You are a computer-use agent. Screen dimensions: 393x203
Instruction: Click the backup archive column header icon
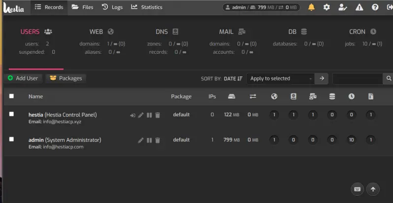[371, 97]
